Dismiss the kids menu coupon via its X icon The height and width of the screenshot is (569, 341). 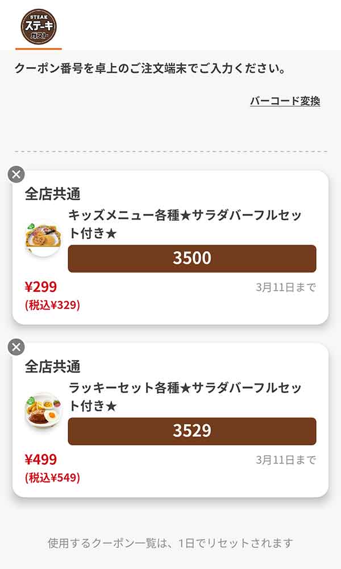click(15, 174)
